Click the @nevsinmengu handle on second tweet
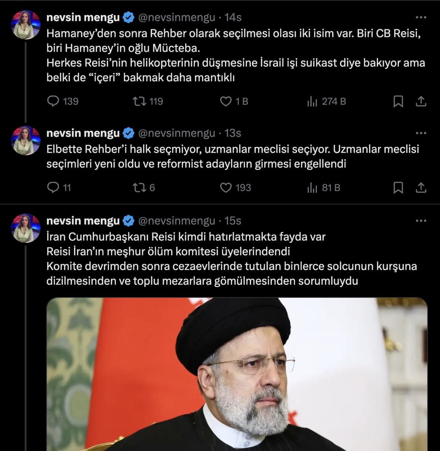 click(176, 133)
